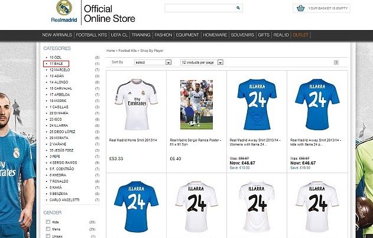Screen dimensions: 373x238
Task: Open the Outlet menu
Action: click(x=300, y=35)
